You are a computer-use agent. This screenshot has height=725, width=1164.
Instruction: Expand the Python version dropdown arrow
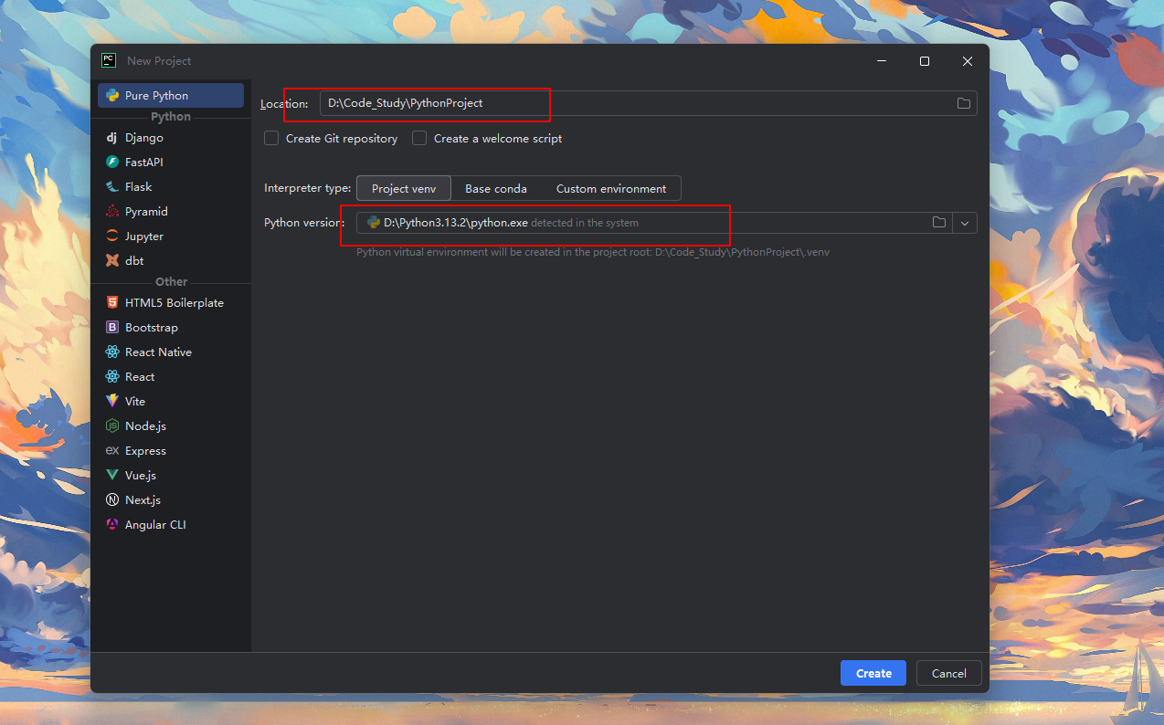click(965, 223)
